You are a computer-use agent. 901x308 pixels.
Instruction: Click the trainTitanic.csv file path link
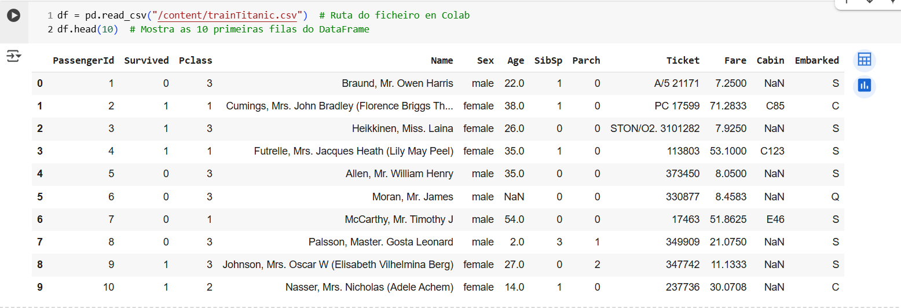[230, 16]
